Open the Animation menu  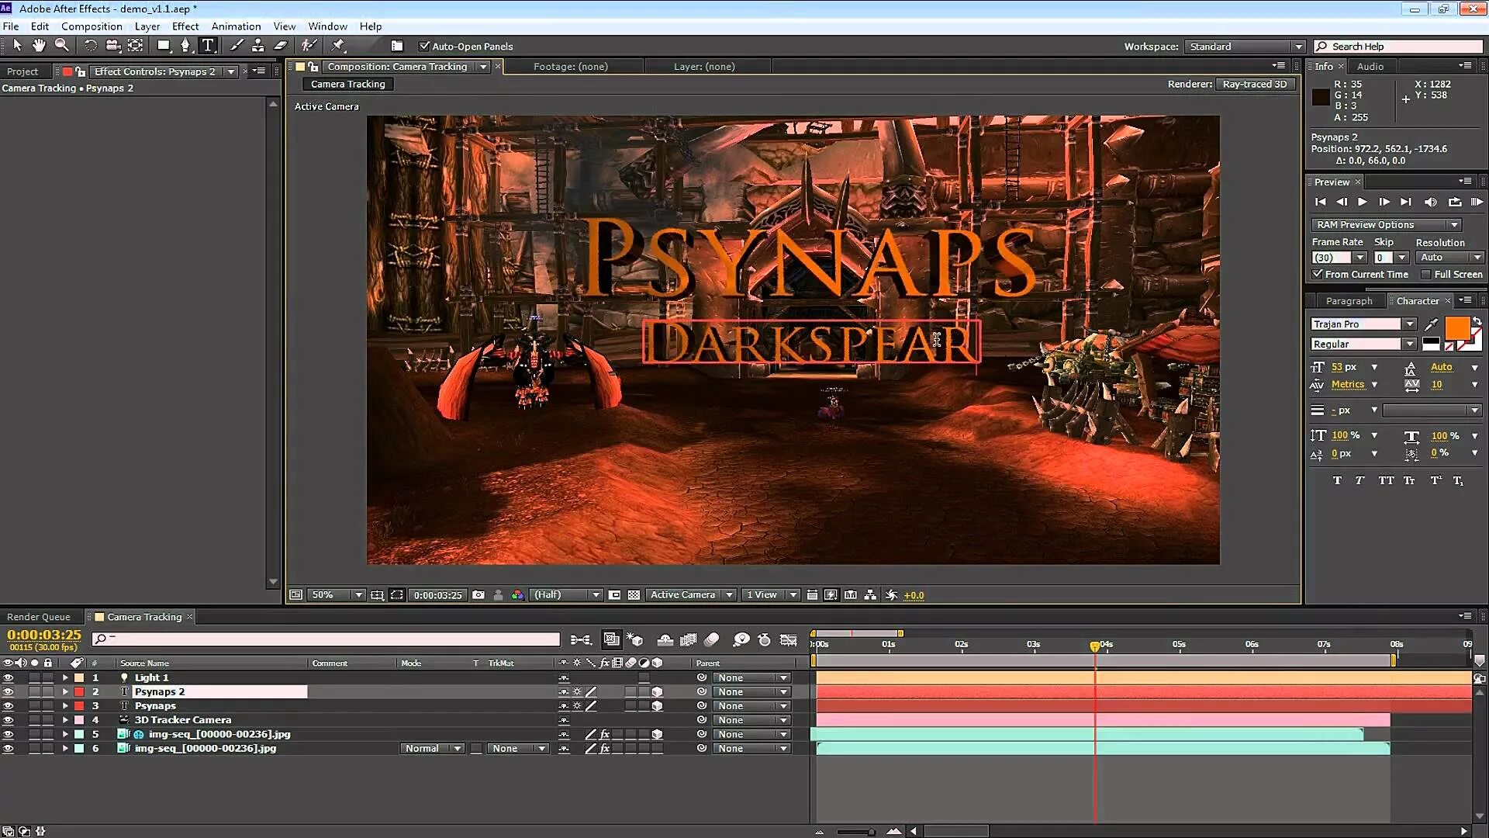[x=236, y=26]
